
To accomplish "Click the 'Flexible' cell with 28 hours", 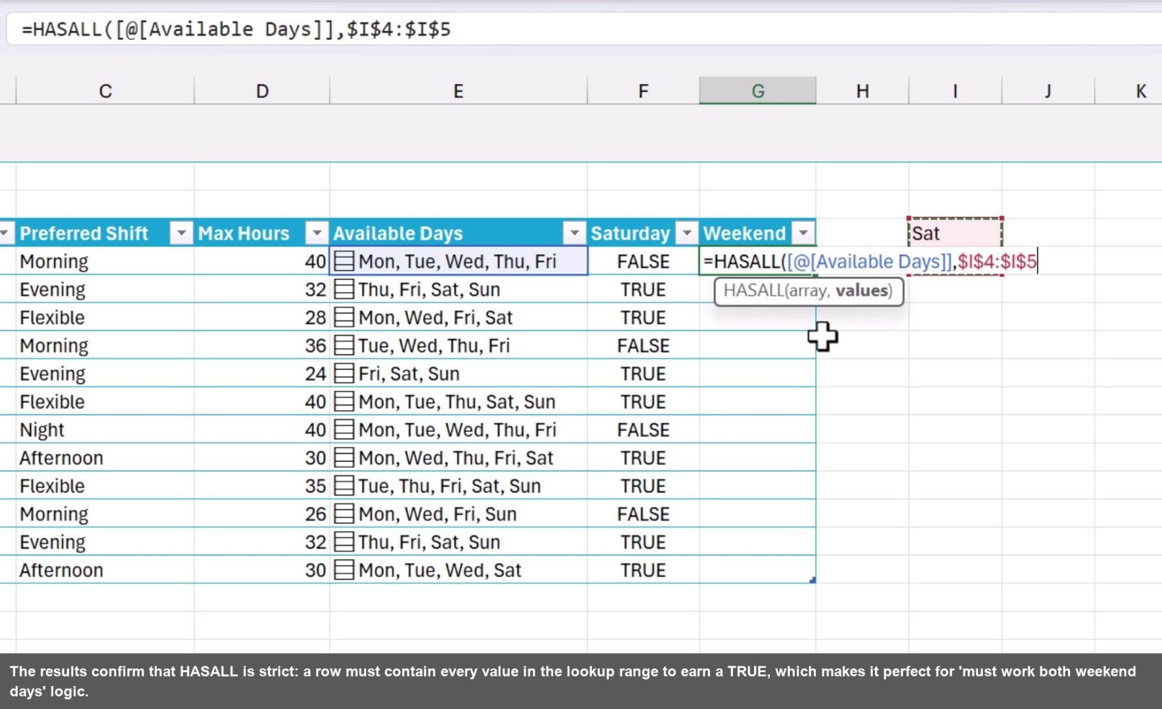I will point(105,318).
